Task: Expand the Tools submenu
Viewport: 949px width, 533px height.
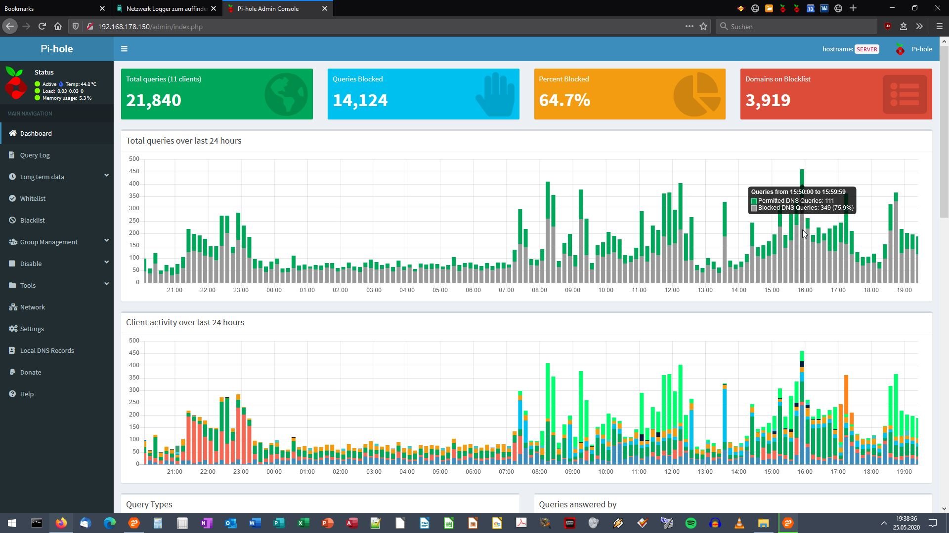Action: (57, 285)
